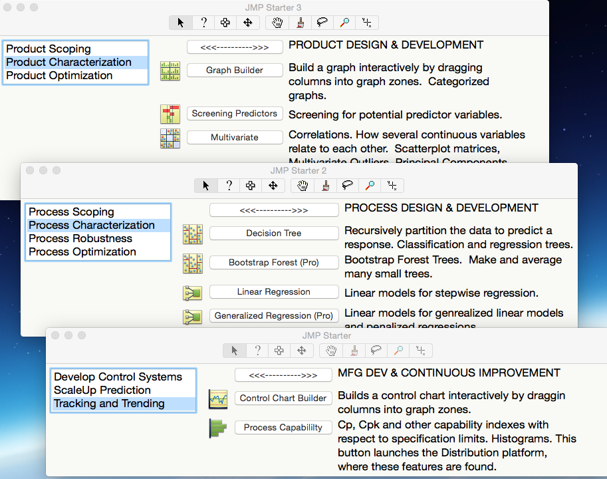Screen dimensions: 607x479
Task: Pick lasso tool in front JMP Starter window
Action: (x=376, y=351)
